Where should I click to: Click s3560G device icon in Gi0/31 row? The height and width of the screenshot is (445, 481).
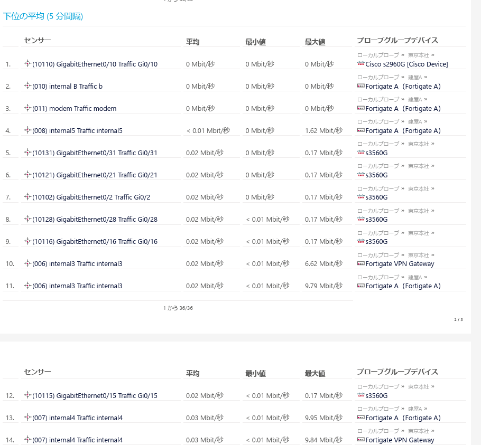click(x=360, y=153)
